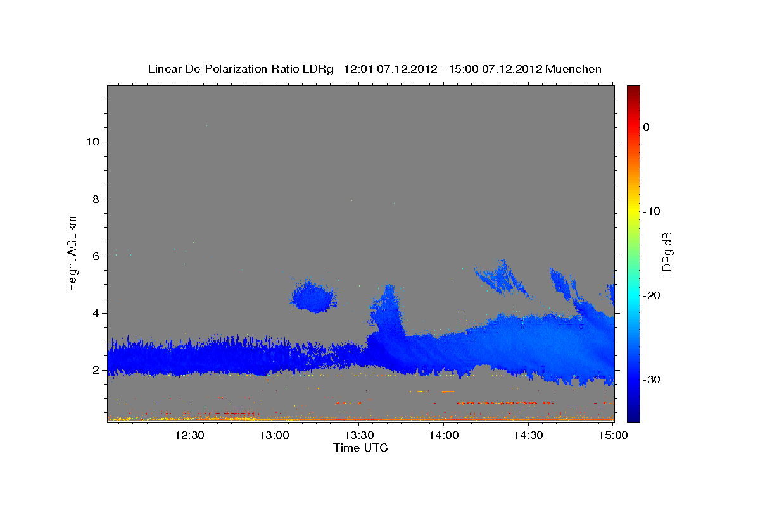
Task: Click the colorbar value -20 label
Action: click(652, 295)
